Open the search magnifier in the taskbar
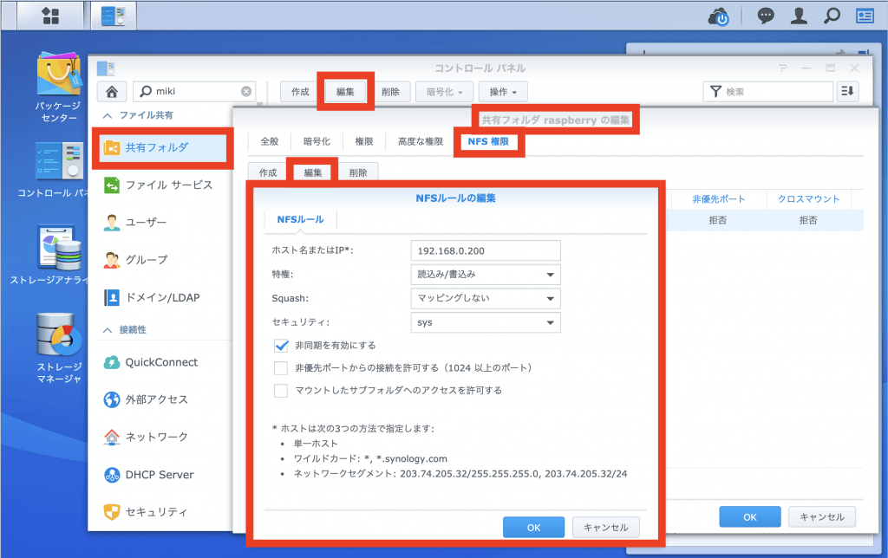Screen dimensions: 888x558 coord(830,15)
